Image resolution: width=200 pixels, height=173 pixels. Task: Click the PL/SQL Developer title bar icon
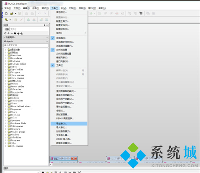pyautogui.click(x=6, y=3)
